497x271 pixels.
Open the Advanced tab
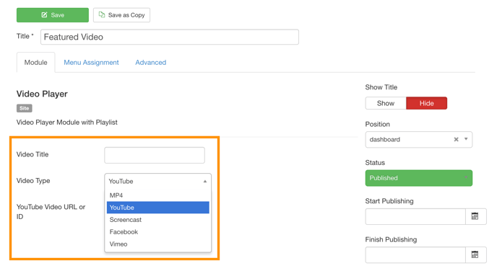pyautogui.click(x=150, y=62)
